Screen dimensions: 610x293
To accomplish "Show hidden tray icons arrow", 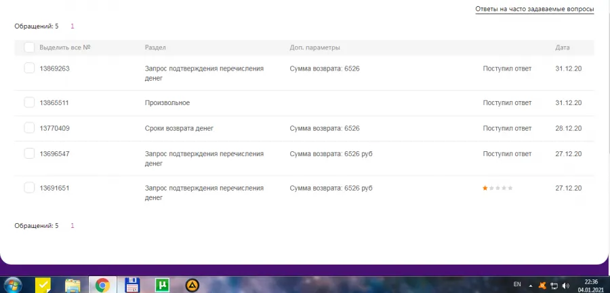I will (531, 286).
